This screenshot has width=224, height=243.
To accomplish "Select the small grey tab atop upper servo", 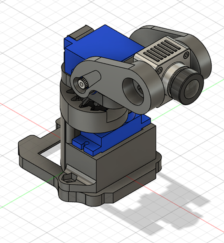I will pyautogui.click(x=81, y=33).
